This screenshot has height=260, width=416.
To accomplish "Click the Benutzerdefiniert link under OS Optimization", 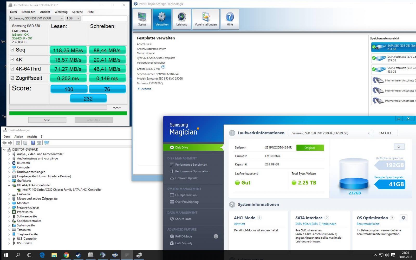I will pos(368,224).
